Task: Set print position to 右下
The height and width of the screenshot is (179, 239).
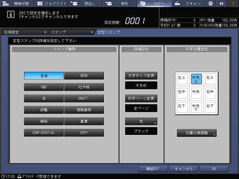Action: tap(211, 107)
